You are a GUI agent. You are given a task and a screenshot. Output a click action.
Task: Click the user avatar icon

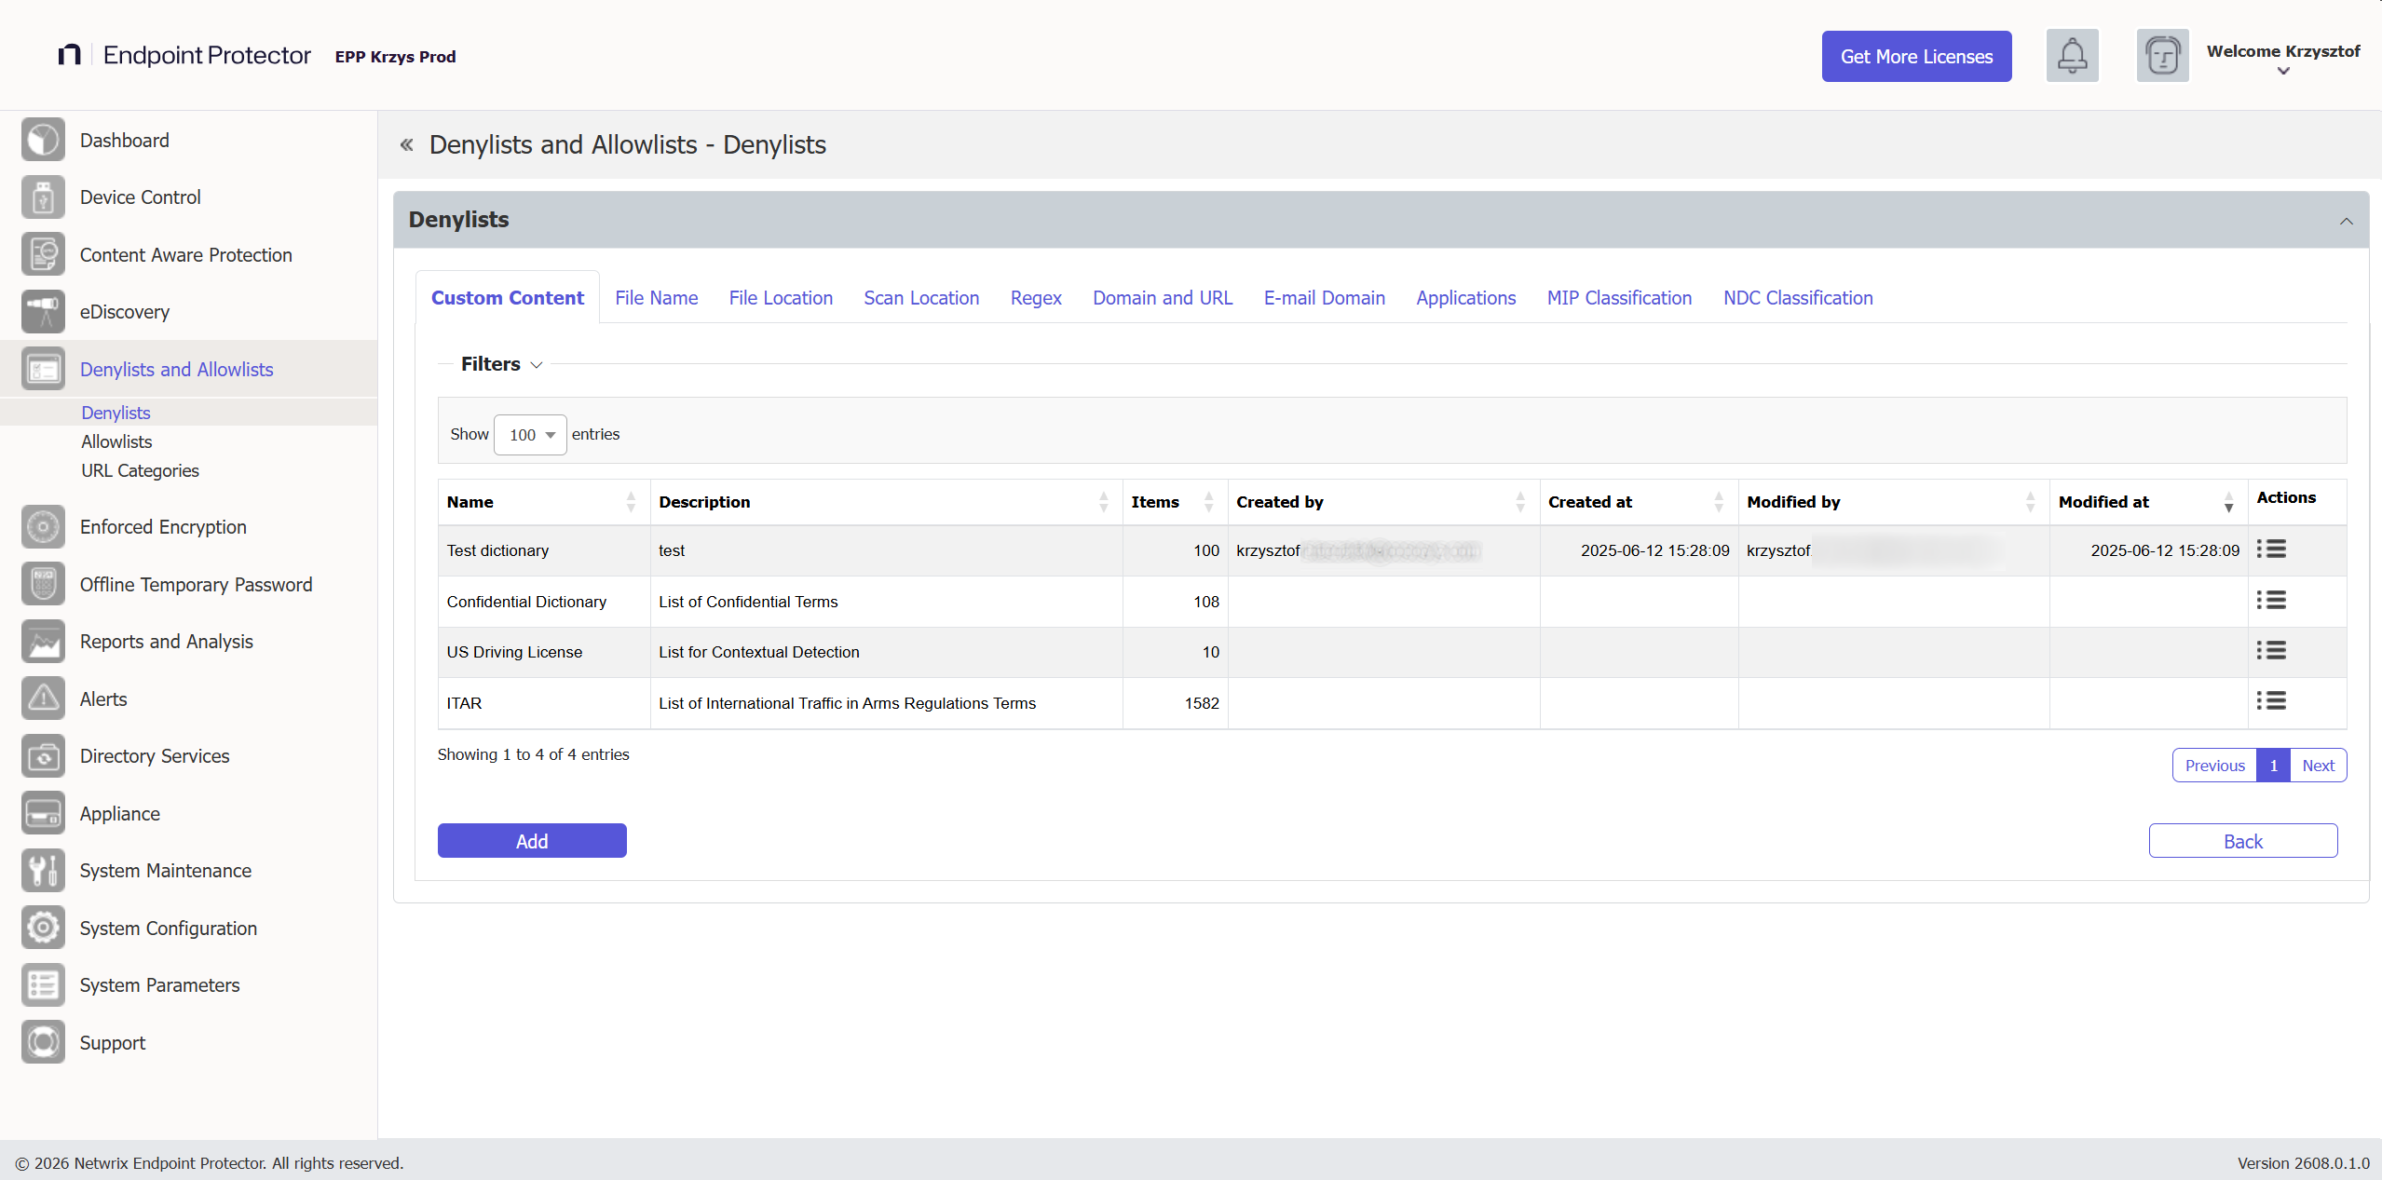click(x=2162, y=56)
